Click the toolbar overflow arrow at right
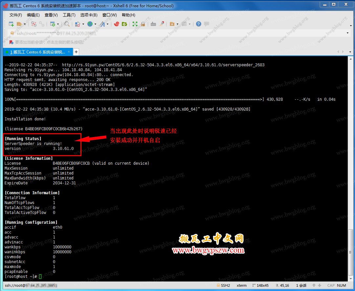The width and height of the screenshot is (355, 291). 351,26
